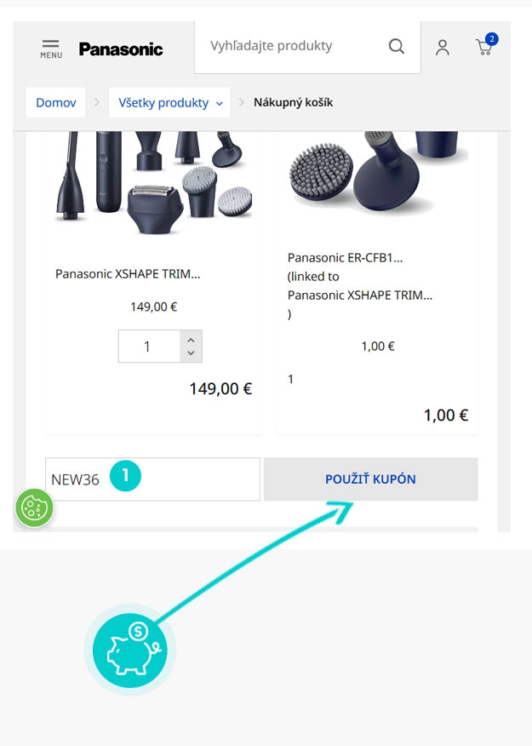Open Panasonic XSHAPE TRIM product link
Image resolution: width=532 pixels, height=746 pixels.
point(128,274)
